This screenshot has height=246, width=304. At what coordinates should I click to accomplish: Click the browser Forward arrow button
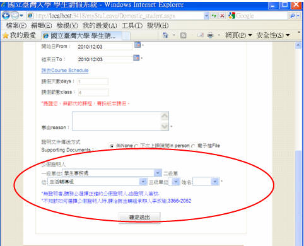(x=15, y=16)
